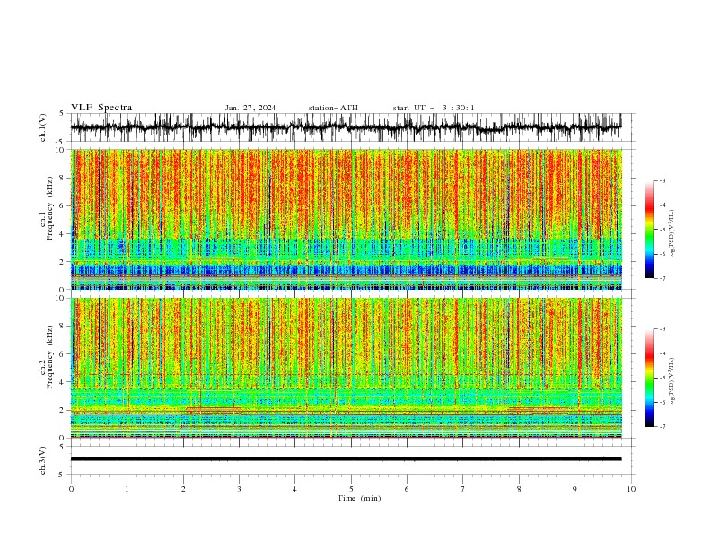The width and height of the screenshot is (711, 549).
Task: Click the "VLF Spectra" title text
Action: coord(101,108)
